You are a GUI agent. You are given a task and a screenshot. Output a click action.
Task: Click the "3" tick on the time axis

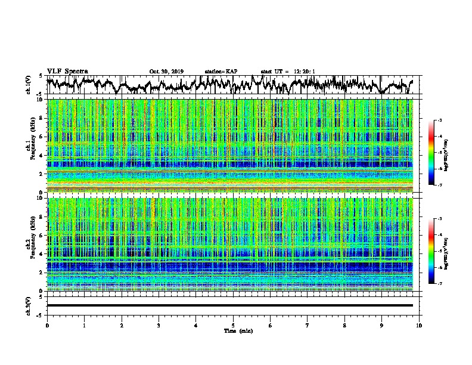159,326
